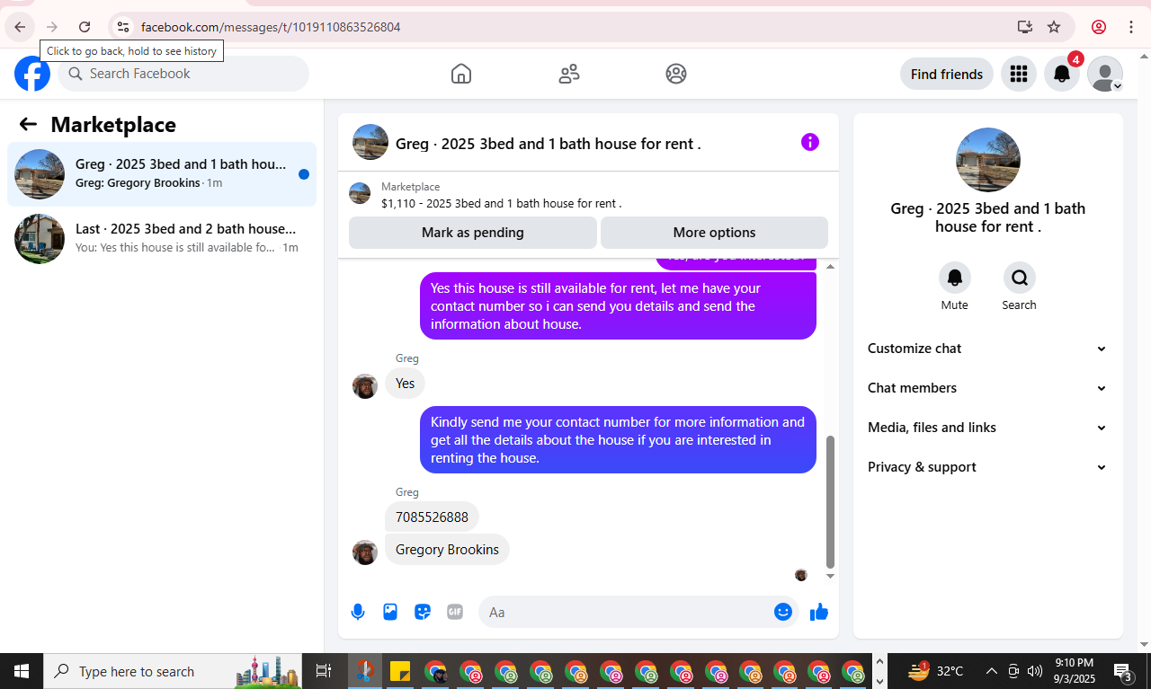Send a thumbs-up like
This screenshot has height=689, width=1151.
(819, 612)
